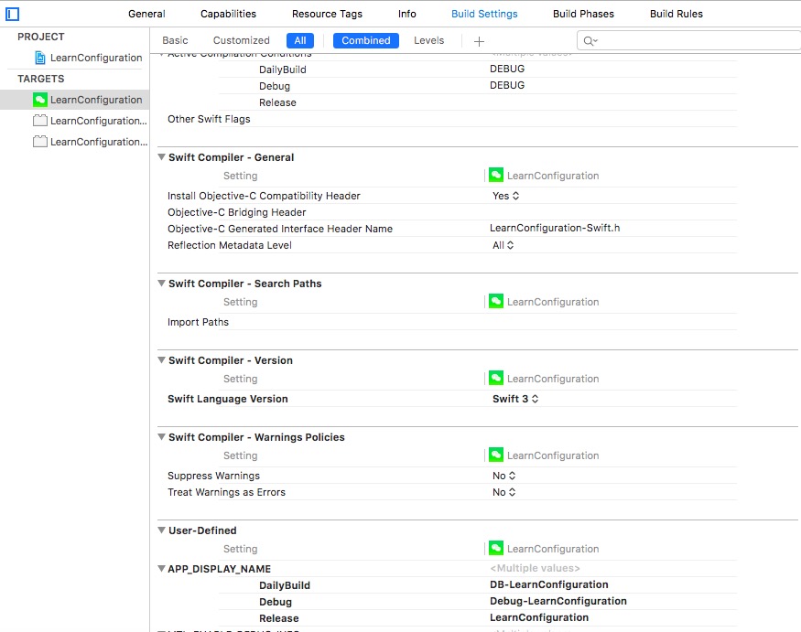Image resolution: width=801 pixels, height=632 pixels.
Task: Select LearnConfiguration project file icon
Action: tap(40, 58)
